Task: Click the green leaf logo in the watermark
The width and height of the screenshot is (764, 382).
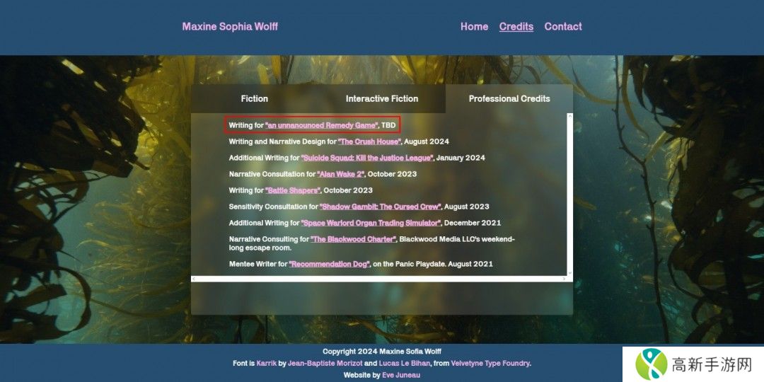Action: tap(650, 364)
